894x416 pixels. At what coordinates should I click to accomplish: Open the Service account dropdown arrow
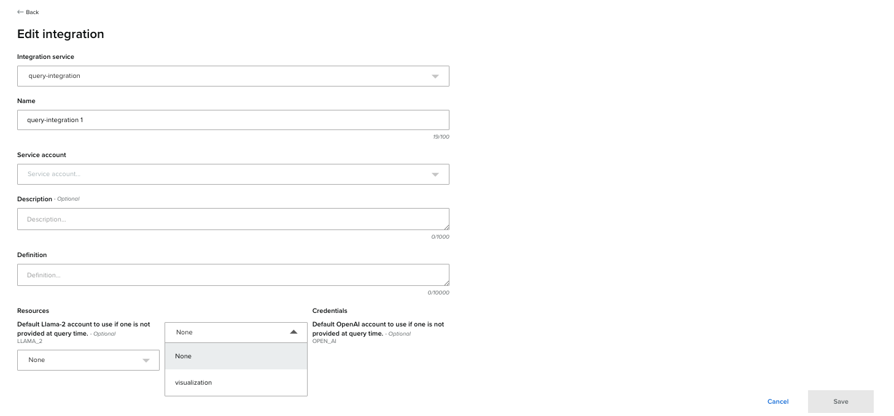[435, 175]
